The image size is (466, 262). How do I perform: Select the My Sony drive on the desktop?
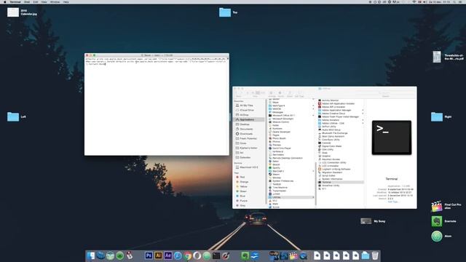tap(366, 221)
